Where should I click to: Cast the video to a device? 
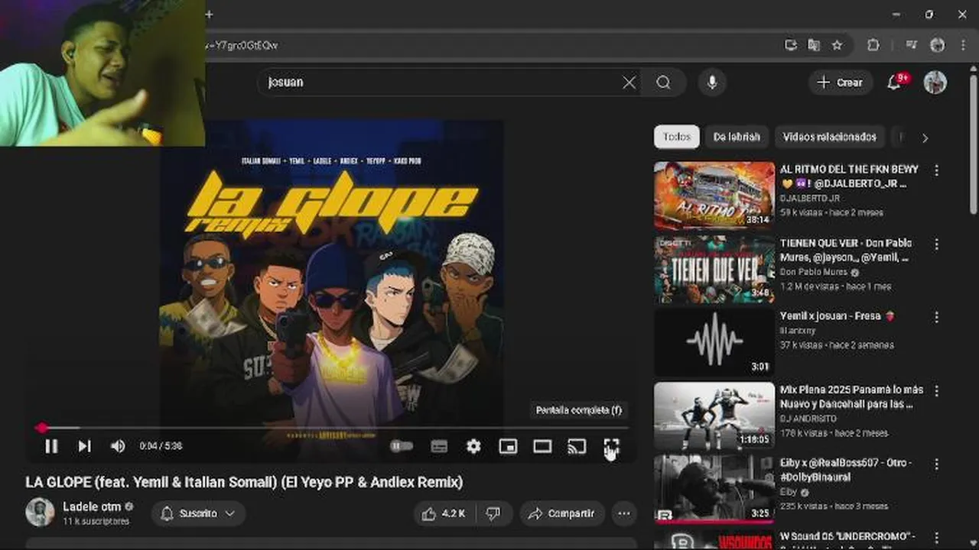tap(577, 447)
